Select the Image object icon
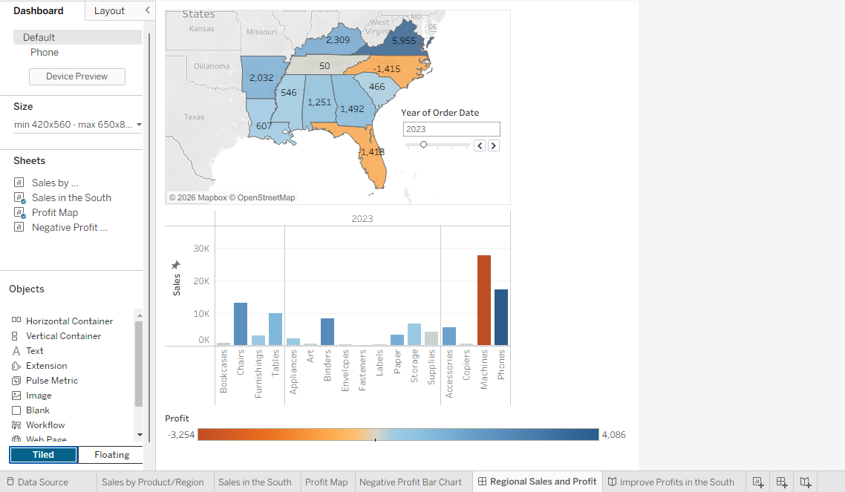This screenshot has width=845, height=492. click(16, 395)
